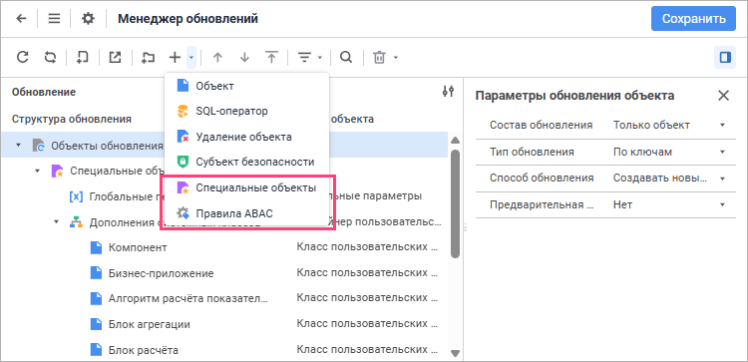Click the move to top icon
This screenshot has height=362, width=748.
point(271,58)
